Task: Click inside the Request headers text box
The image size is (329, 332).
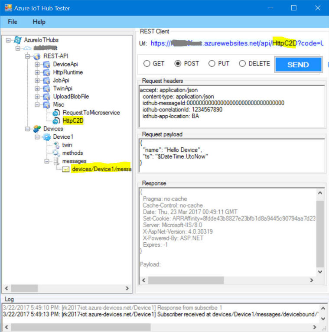Action: [231, 106]
